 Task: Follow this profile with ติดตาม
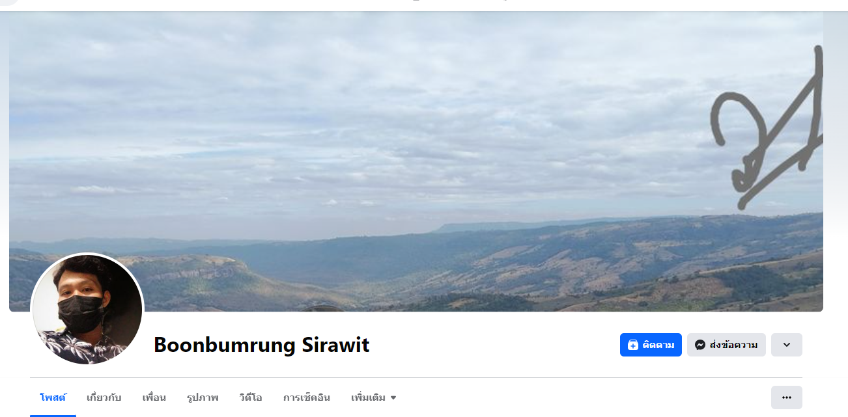click(651, 345)
